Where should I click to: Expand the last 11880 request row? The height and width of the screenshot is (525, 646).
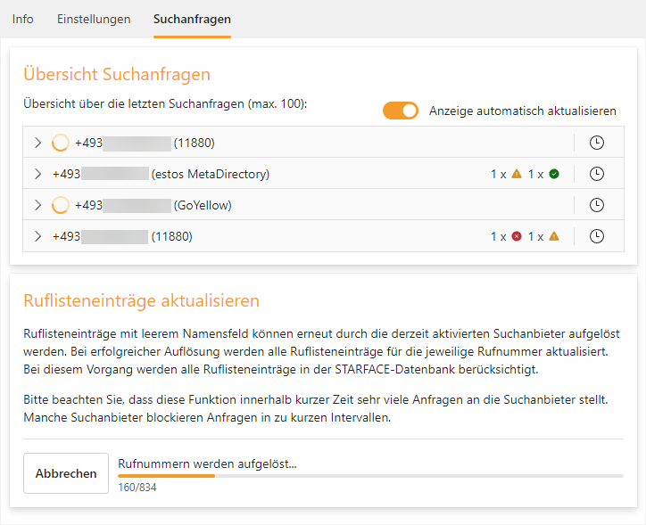(x=37, y=236)
